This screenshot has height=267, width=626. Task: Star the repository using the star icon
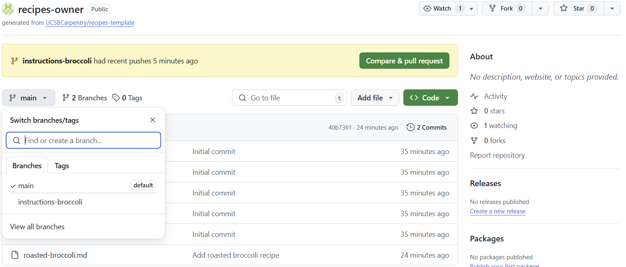point(564,8)
